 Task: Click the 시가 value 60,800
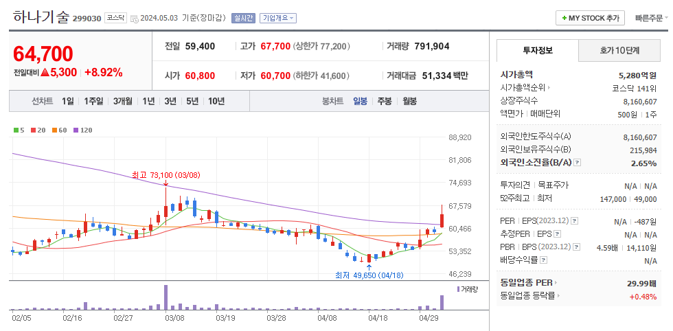[x=200, y=76]
